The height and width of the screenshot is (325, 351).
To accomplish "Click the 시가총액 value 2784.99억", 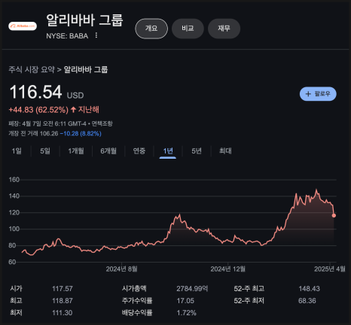I will coord(192,289).
